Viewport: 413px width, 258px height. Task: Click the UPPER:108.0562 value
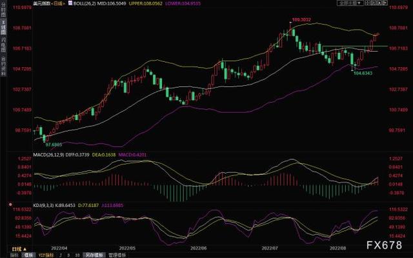[x=145, y=3]
